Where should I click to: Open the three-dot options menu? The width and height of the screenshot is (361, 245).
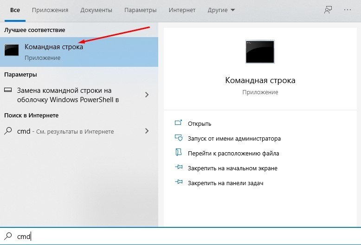tap(348, 10)
